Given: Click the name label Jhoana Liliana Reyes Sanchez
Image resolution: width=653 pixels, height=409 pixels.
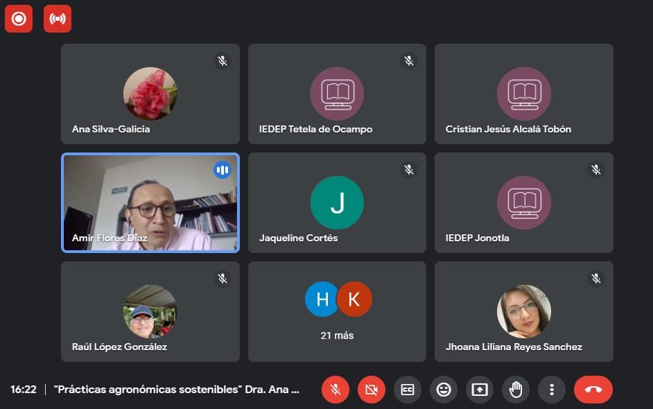Looking at the screenshot, I should pos(514,347).
